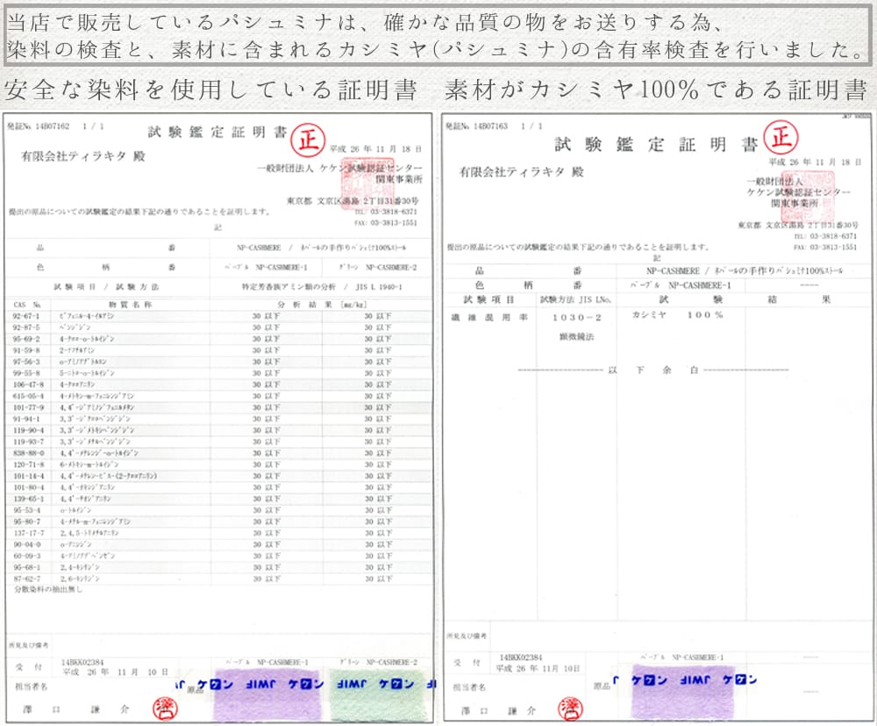
Task: Click CAS number 99-55-8
Action: coord(26,373)
